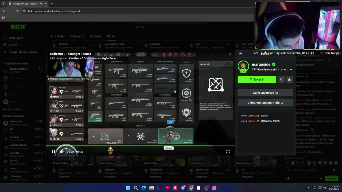This screenshot has height=192, width=342.
Task: Open Discord from taskbar
Action: click(x=183, y=188)
